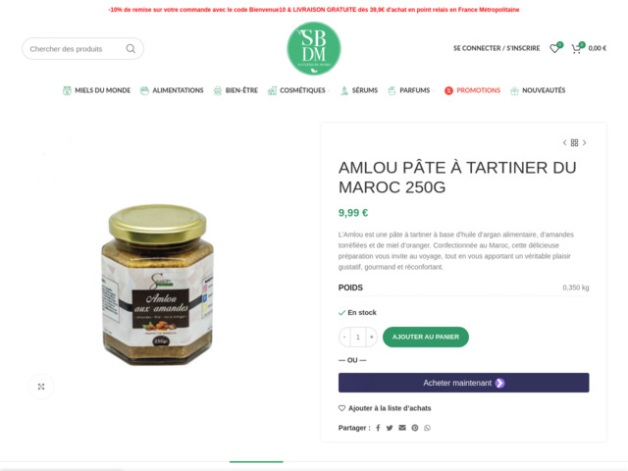Open the Promotions menu item
This screenshot has width=628, height=471.
472,90
